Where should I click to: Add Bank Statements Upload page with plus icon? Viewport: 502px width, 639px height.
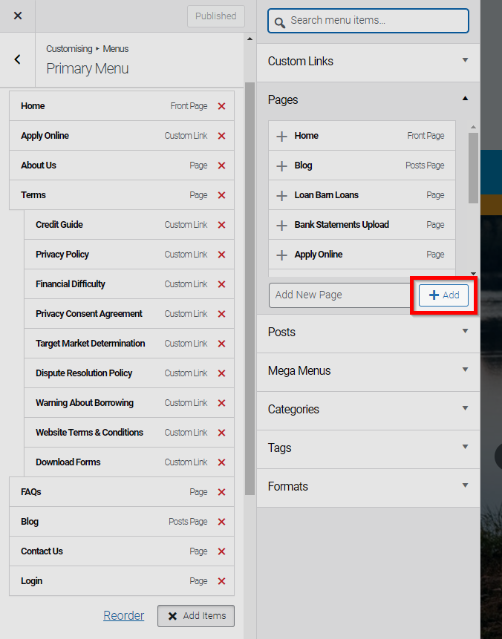(281, 225)
